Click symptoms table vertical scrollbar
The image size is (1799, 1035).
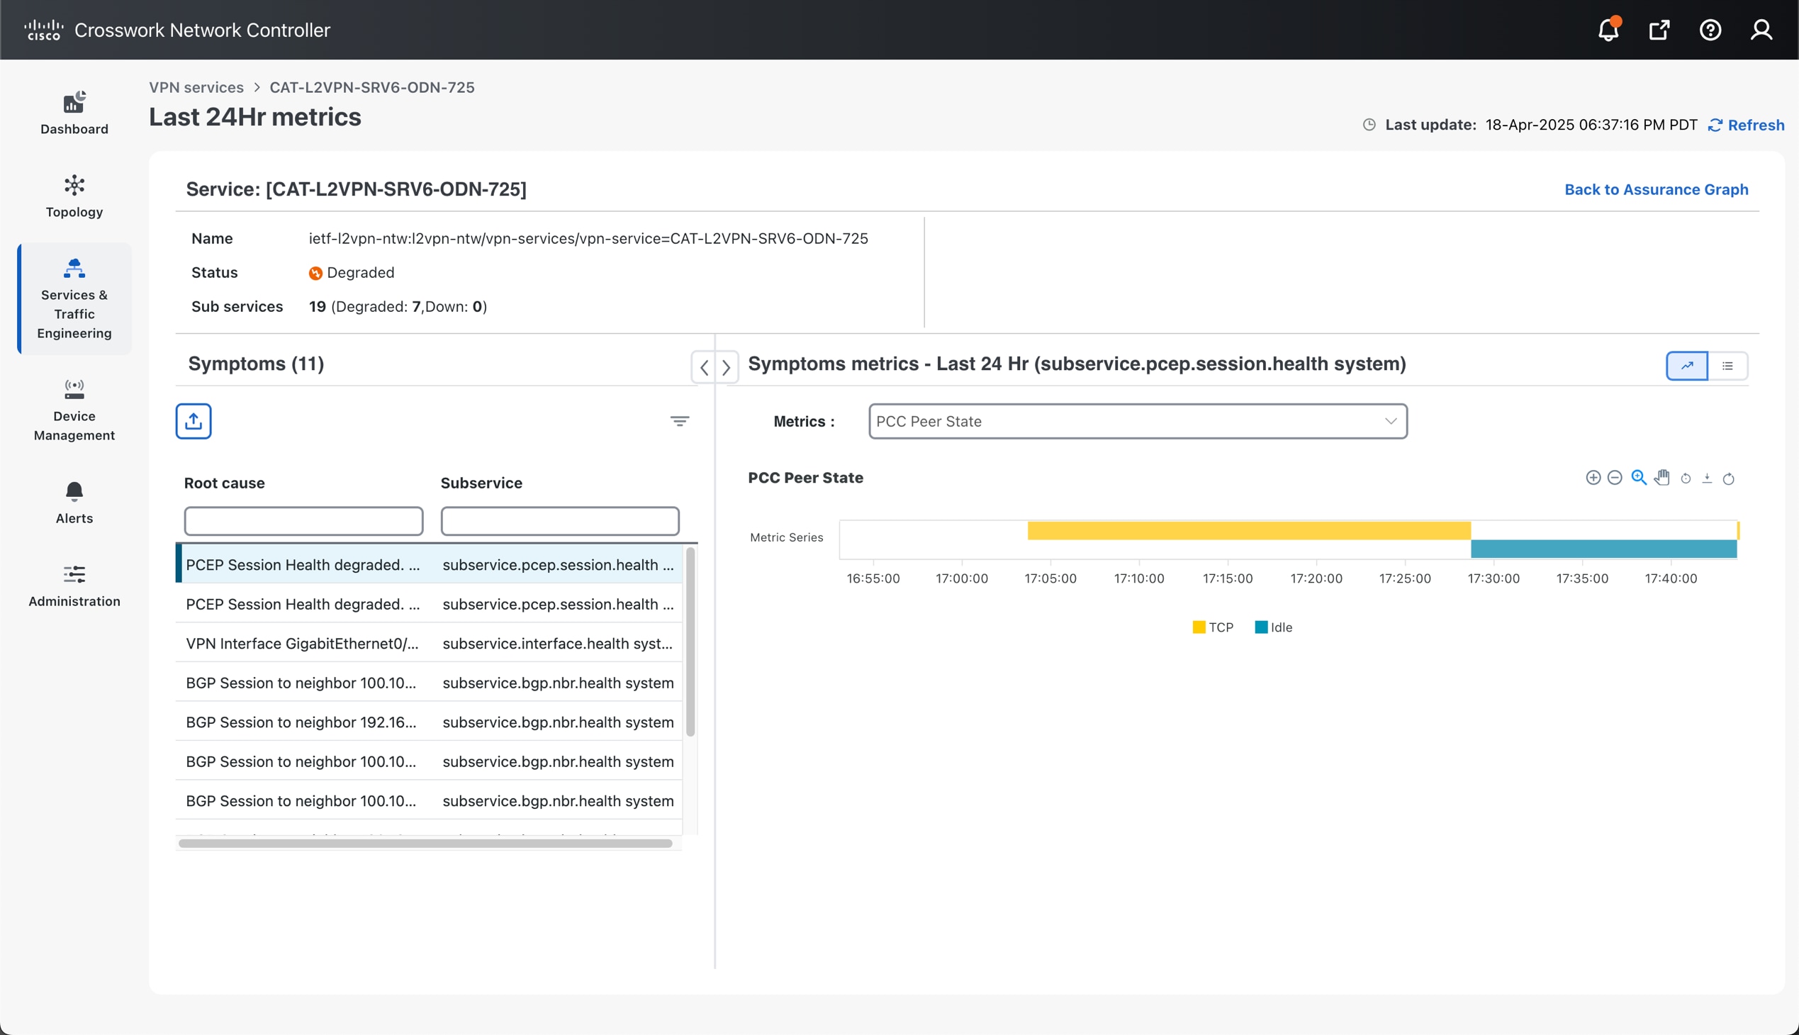pos(690,642)
